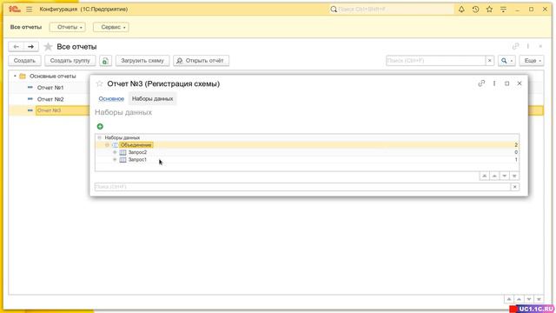Image resolution: width=556 pixels, height=313 pixels.
Task: Jump to last row in dialog list
Action: click(x=514, y=176)
